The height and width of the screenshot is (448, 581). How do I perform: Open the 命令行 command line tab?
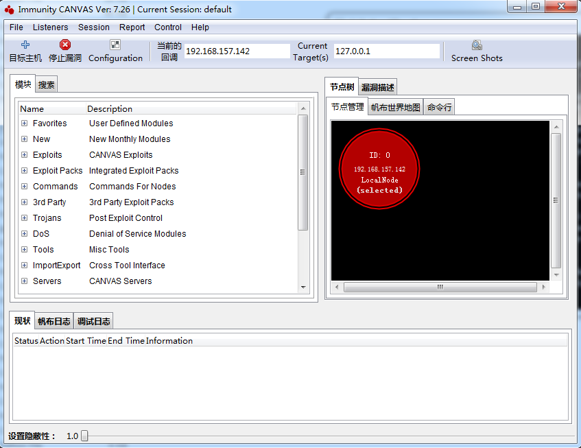point(439,108)
